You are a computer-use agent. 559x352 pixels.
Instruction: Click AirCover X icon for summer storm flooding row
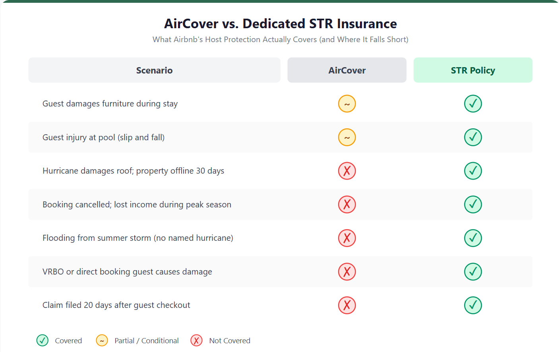coord(347,238)
